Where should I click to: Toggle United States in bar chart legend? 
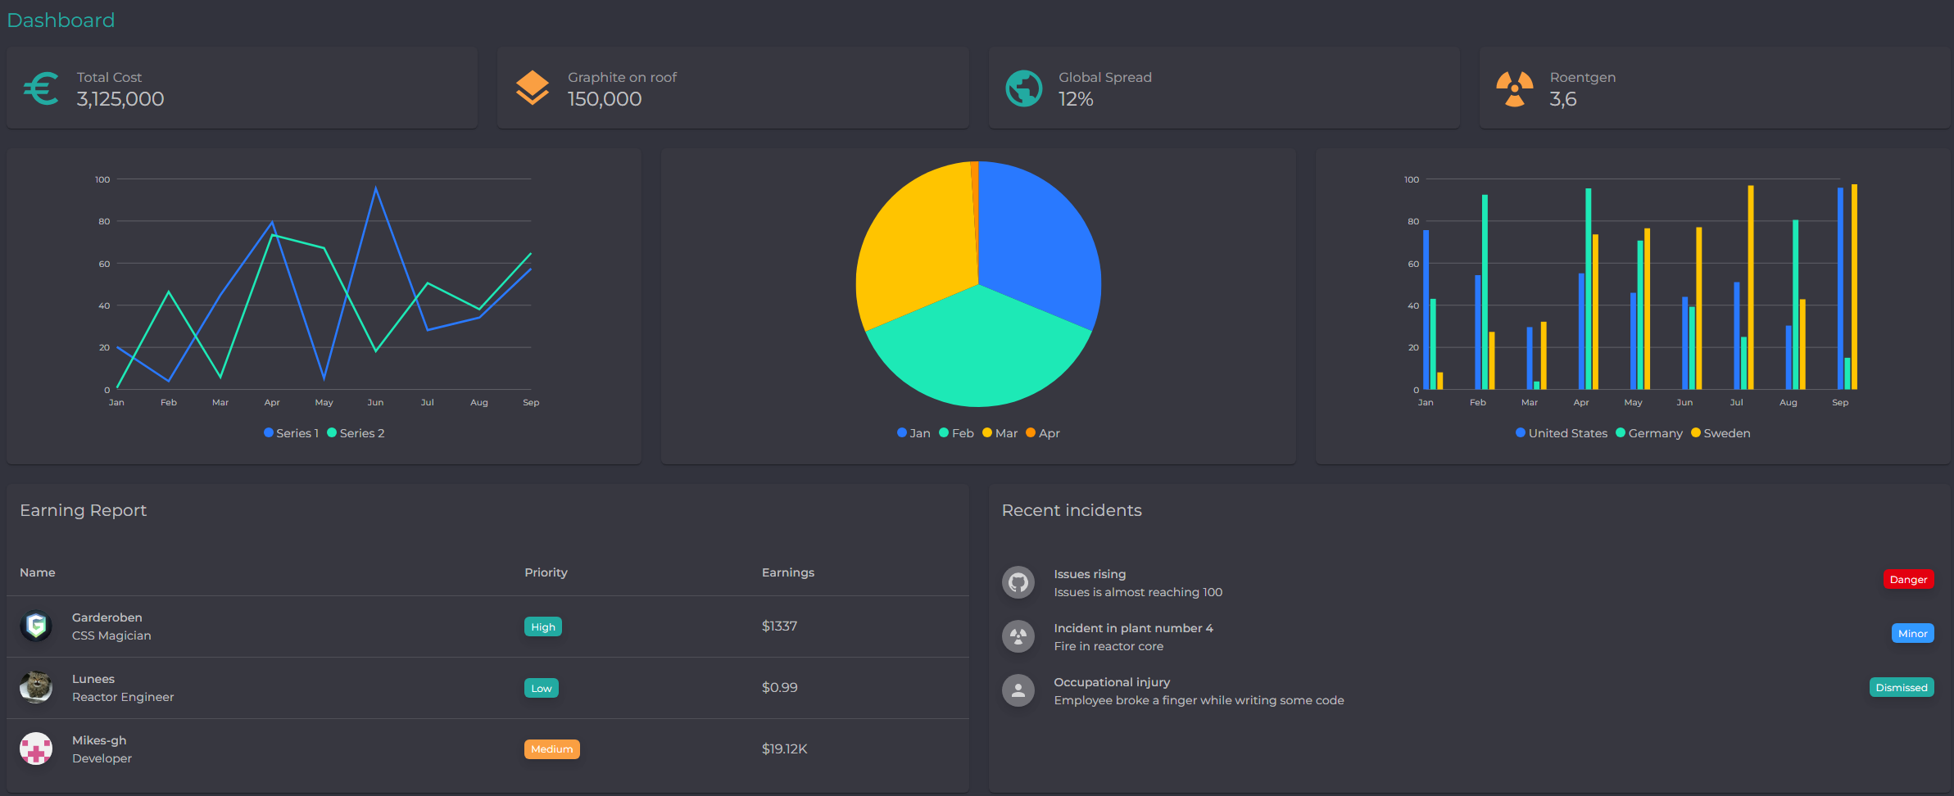pos(1562,433)
